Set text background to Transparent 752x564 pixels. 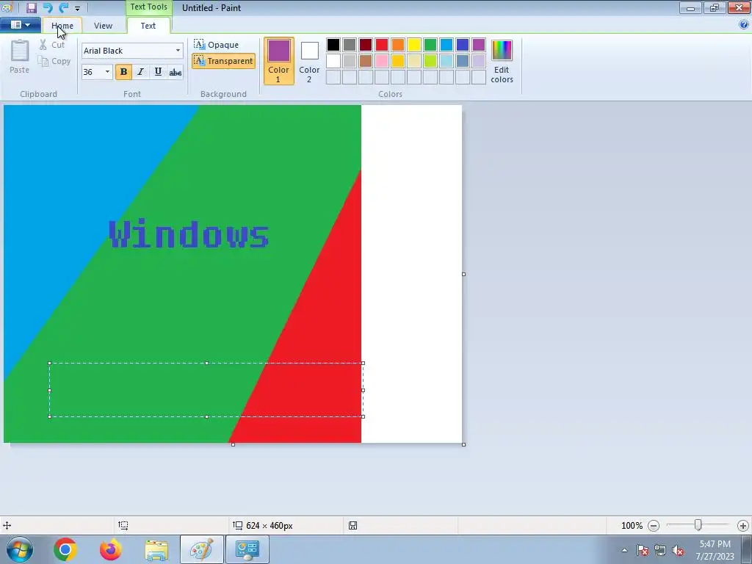pyautogui.click(x=223, y=61)
